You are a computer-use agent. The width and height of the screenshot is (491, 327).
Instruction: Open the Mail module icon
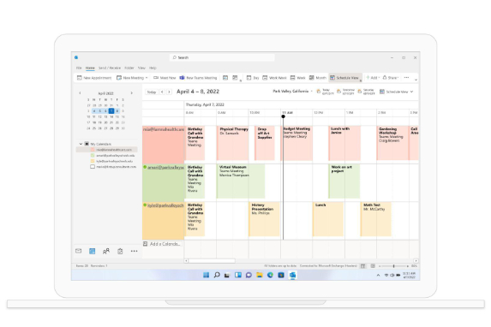tap(78, 251)
